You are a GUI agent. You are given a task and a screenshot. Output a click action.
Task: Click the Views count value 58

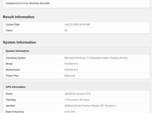pos(66,30)
